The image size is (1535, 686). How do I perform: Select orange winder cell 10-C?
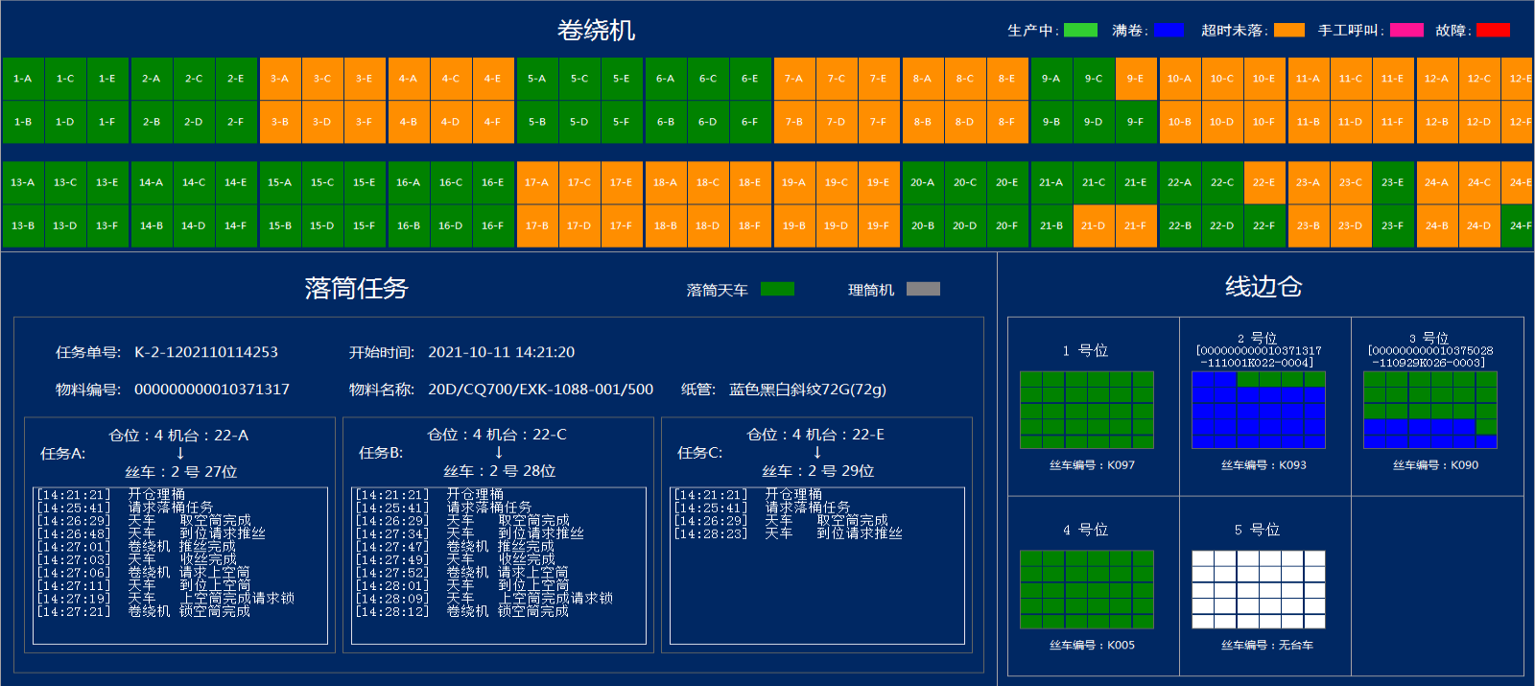coord(1222,79)
